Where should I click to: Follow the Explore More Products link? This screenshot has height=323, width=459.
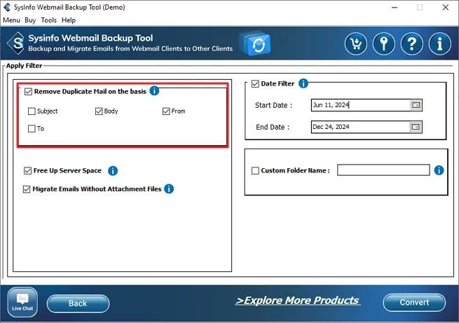297,301
